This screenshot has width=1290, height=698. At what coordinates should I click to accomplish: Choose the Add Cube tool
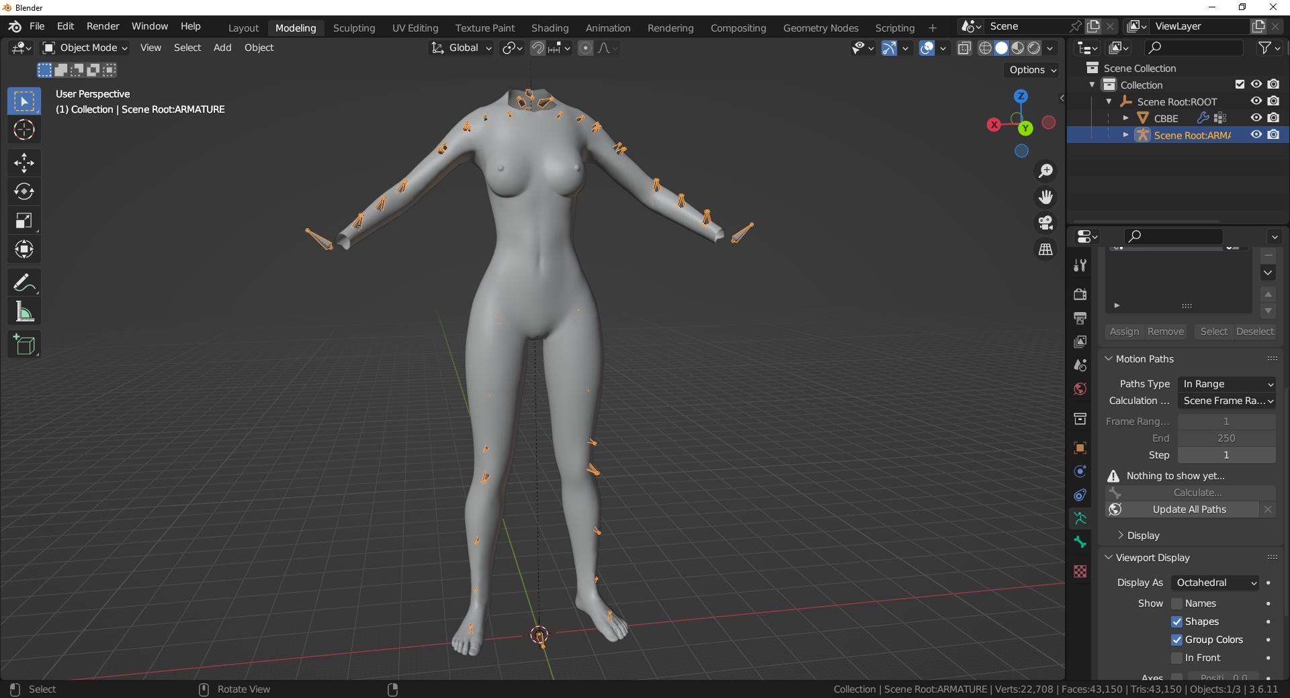tap(24, 345)
